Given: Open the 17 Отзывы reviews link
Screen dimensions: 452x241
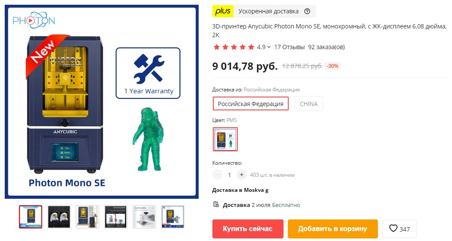Looking at the screenshot, I should (289, 47).
